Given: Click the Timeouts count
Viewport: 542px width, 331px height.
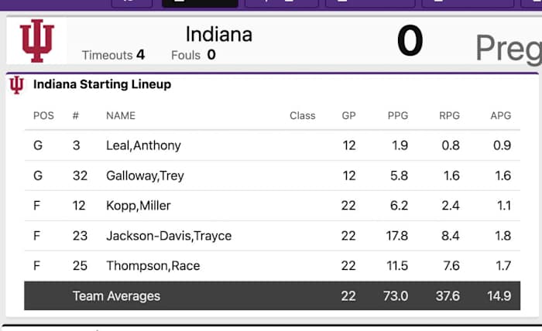Looking at the screenshot, I should pos(140,55).
